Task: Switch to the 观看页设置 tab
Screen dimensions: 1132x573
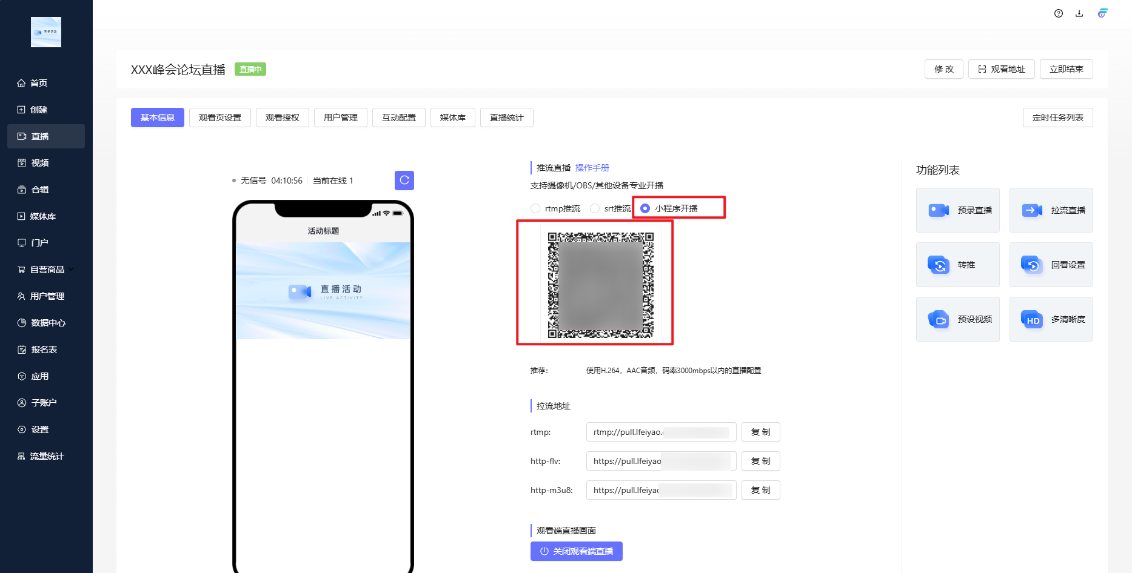Action: (219, 118)
